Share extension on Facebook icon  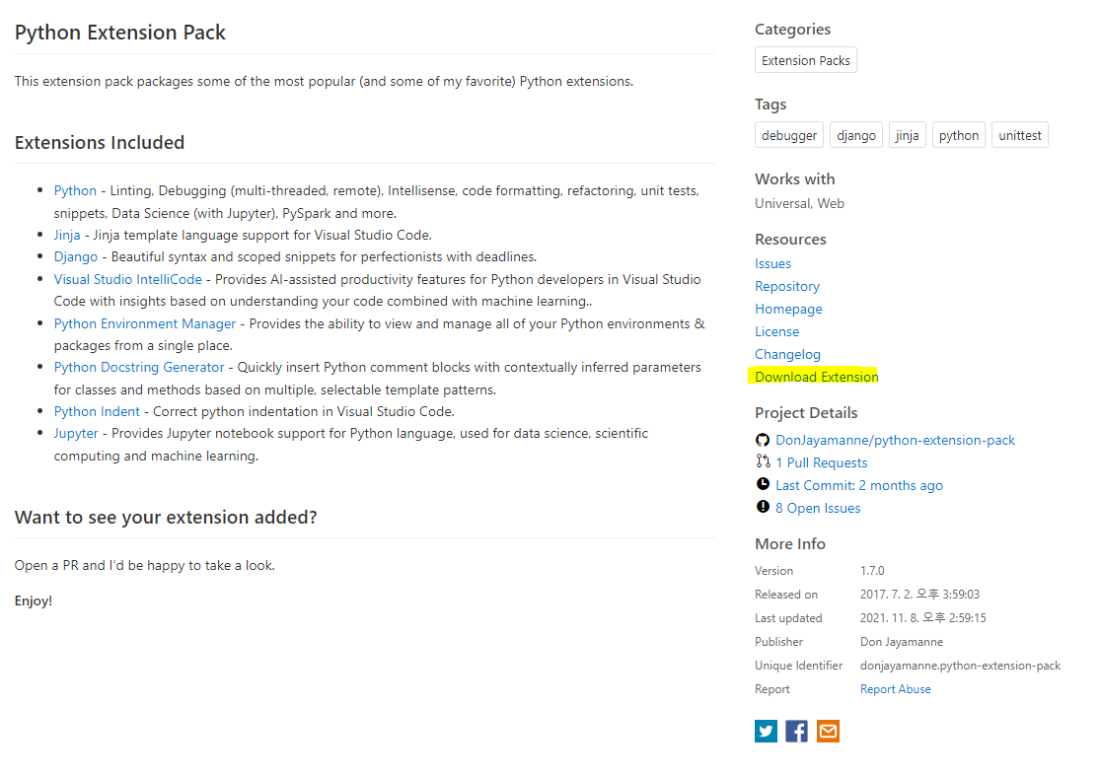pyautogui.click(x=797, y=731)
